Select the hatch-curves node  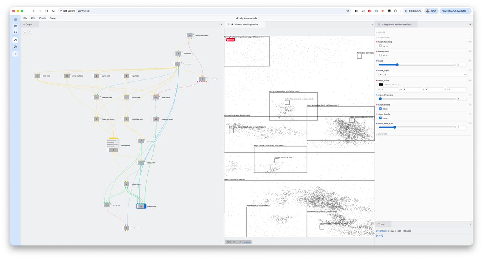[x=141, y=141]
